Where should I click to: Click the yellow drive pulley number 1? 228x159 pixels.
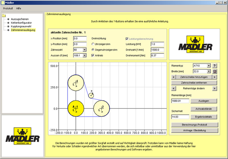(x=76, y=108)
